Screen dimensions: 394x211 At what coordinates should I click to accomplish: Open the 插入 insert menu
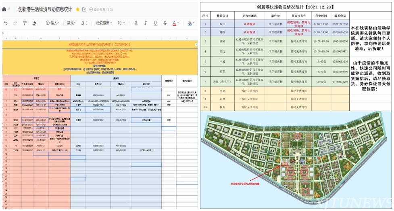(52, 23)
